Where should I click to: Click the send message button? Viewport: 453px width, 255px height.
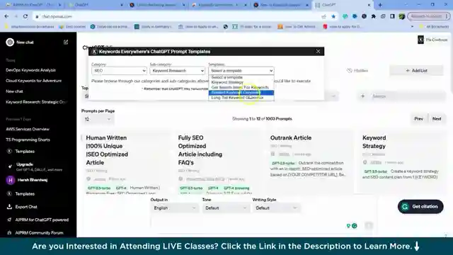(368, 225)
